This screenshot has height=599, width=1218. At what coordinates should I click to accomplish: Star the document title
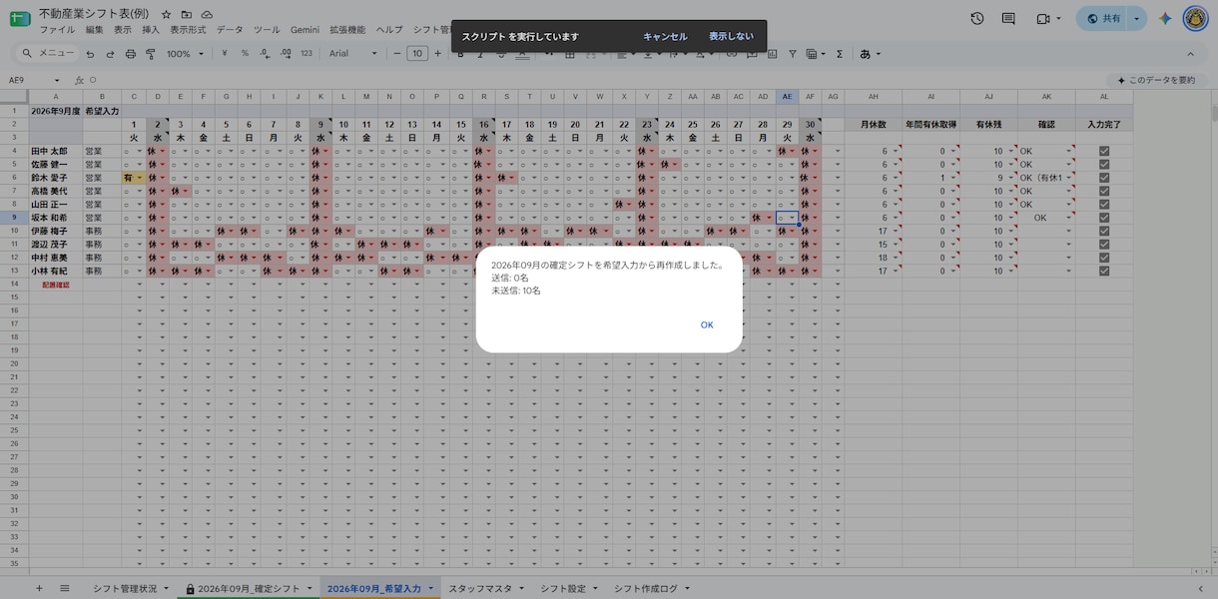[x=166, y=15]
